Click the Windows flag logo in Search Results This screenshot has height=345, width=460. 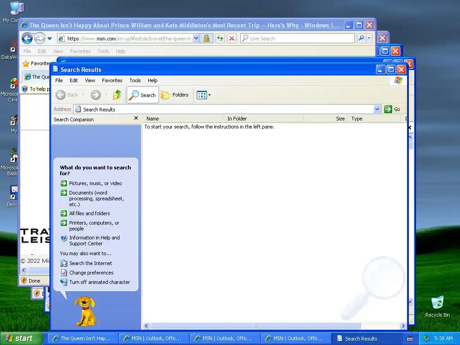click(x=398, y=80)
